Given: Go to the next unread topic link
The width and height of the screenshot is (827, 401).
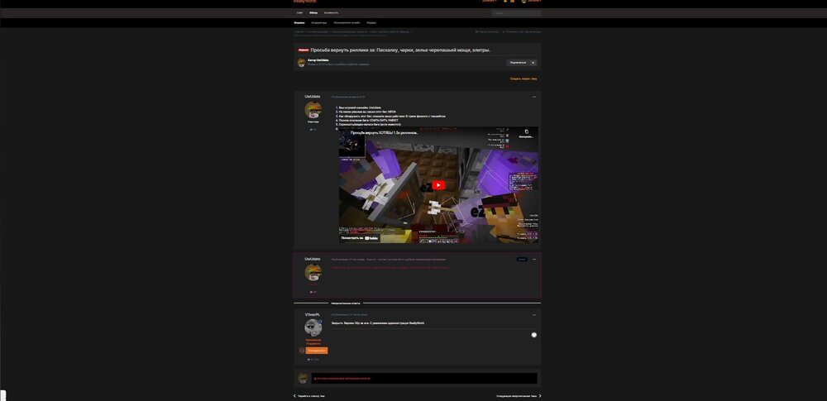Looking at the screenshot, I should [x=519, y=396].
